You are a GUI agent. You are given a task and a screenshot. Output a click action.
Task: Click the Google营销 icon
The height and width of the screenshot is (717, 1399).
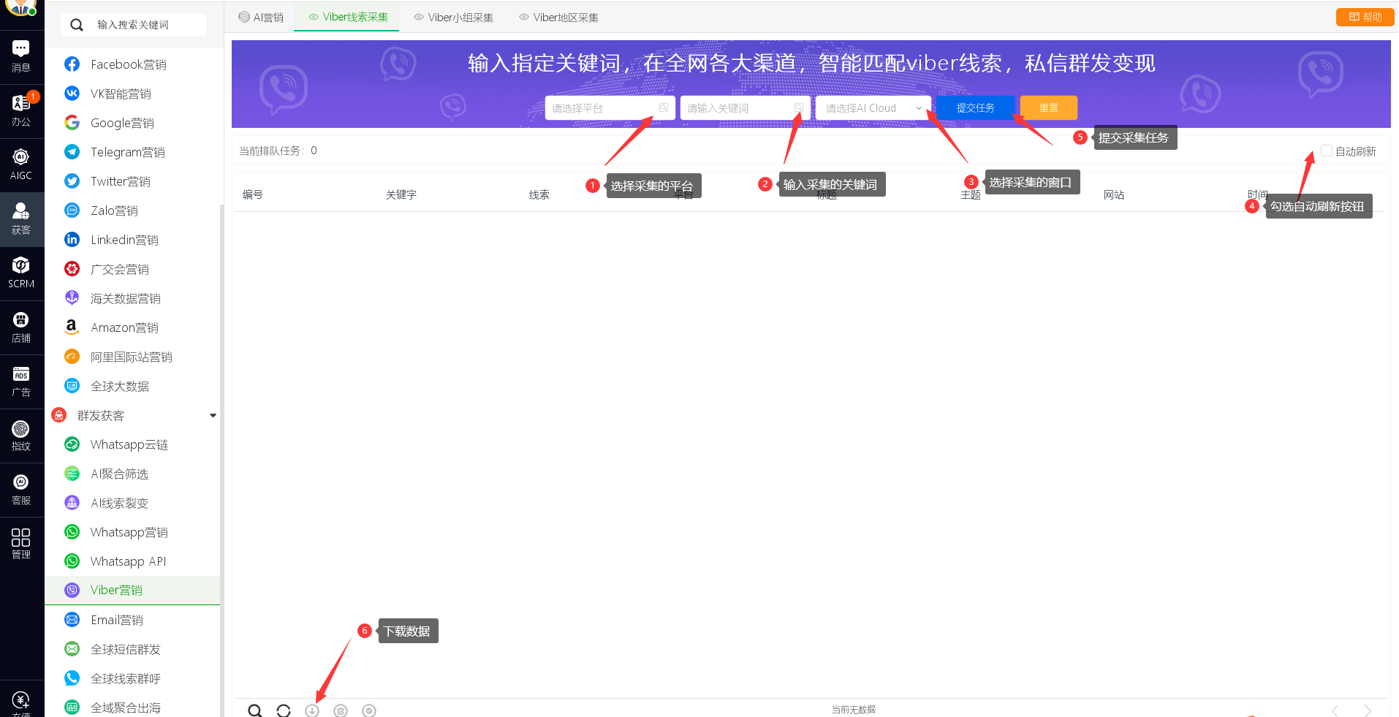tap(72, 123)
